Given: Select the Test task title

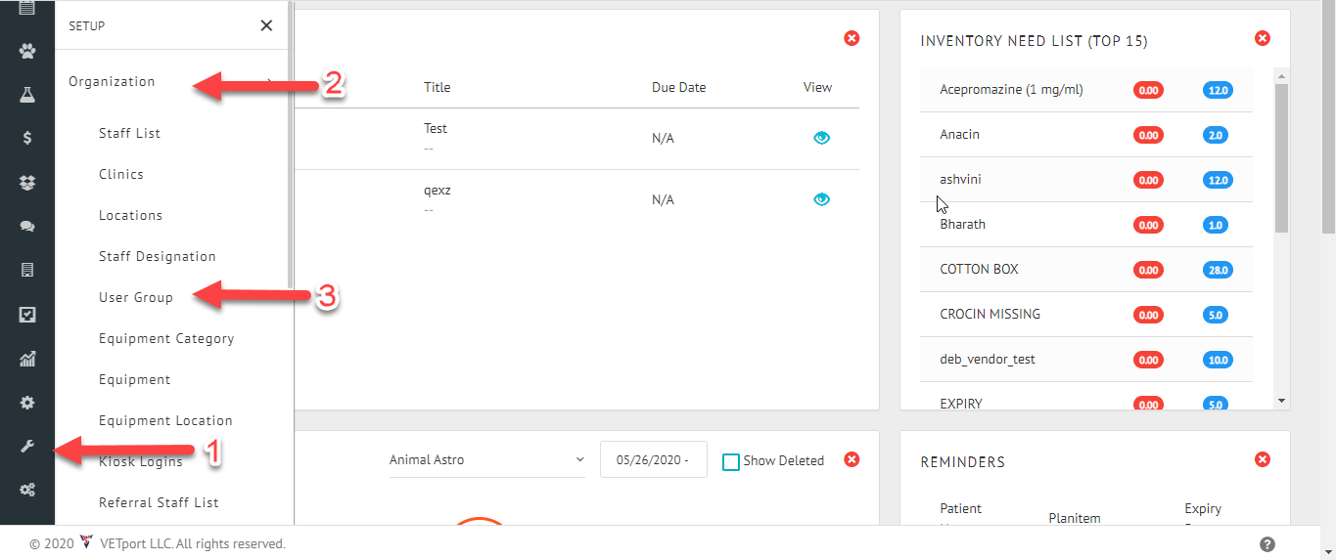Looking at the screenshot, I should [436, 128].
